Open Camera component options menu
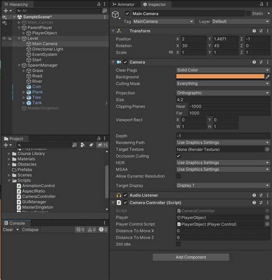Viewport: 272px width, 280px height. pos(267,62)
